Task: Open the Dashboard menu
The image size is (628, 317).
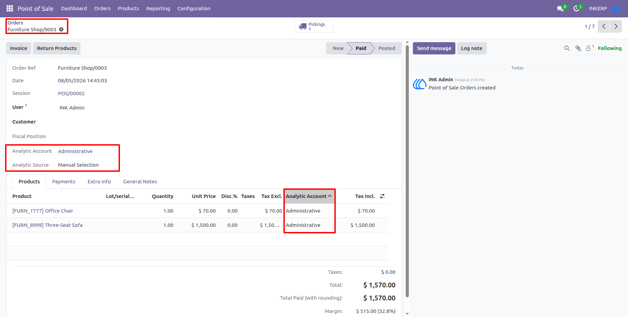Action: coord(74,9)
